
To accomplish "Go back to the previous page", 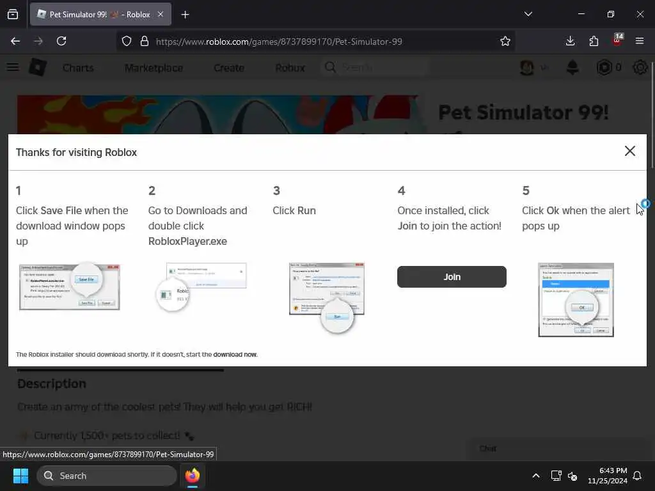I will [x=15, y=42].
